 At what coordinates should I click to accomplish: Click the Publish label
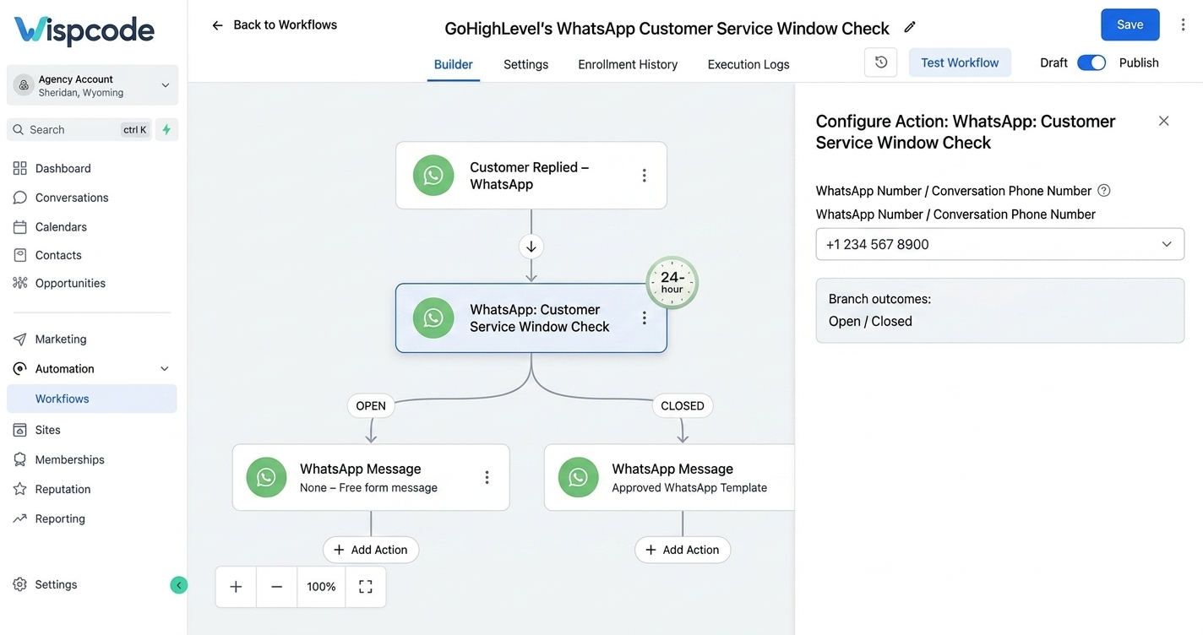pyautogui.click(x=1139, y=62)
